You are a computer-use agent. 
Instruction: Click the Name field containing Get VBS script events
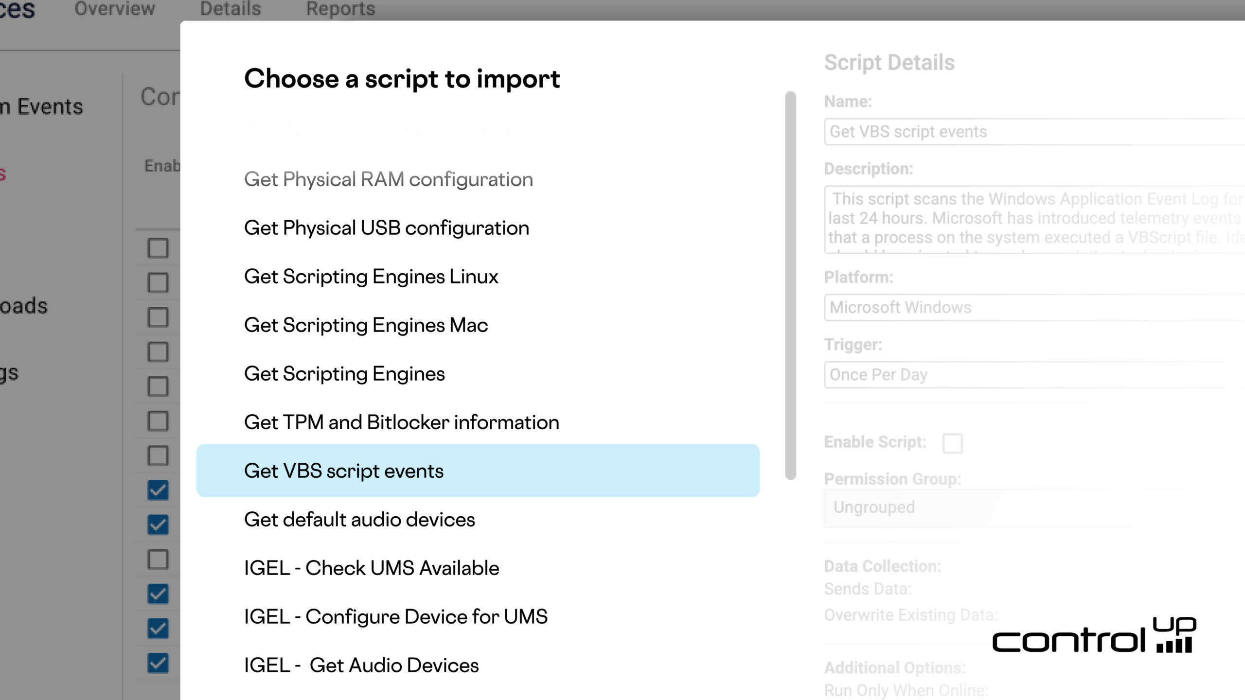(x=1021, y=131)
